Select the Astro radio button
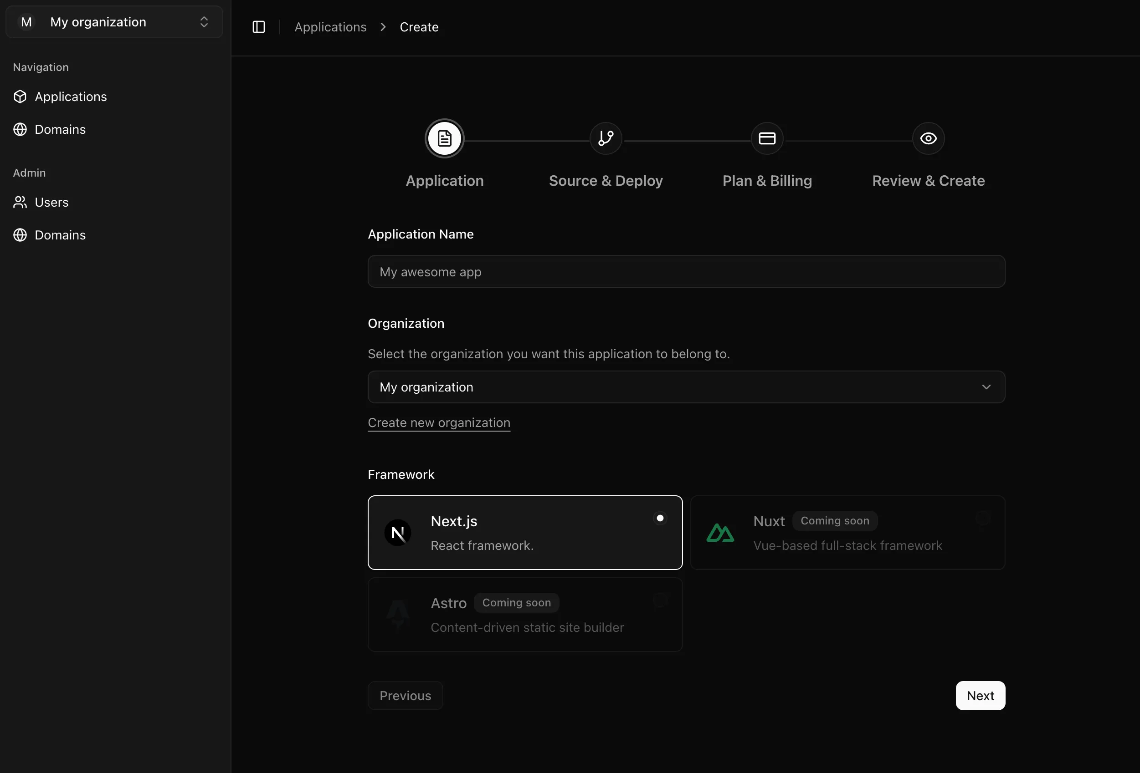This screenshot has width=1140, height=773. 660,600
